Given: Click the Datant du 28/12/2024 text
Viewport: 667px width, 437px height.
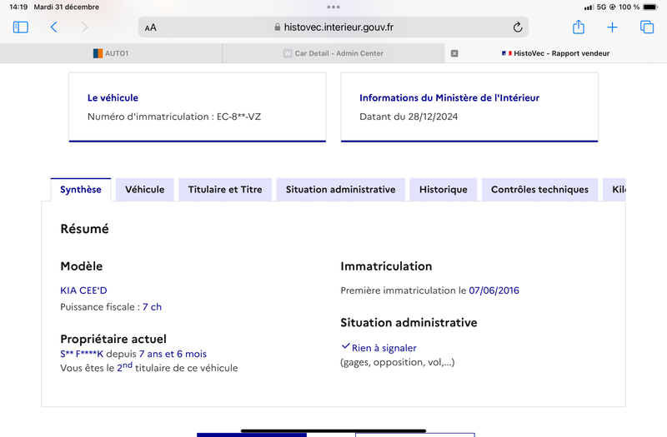Looking at the screenshot, I should (x=409, y=117).
